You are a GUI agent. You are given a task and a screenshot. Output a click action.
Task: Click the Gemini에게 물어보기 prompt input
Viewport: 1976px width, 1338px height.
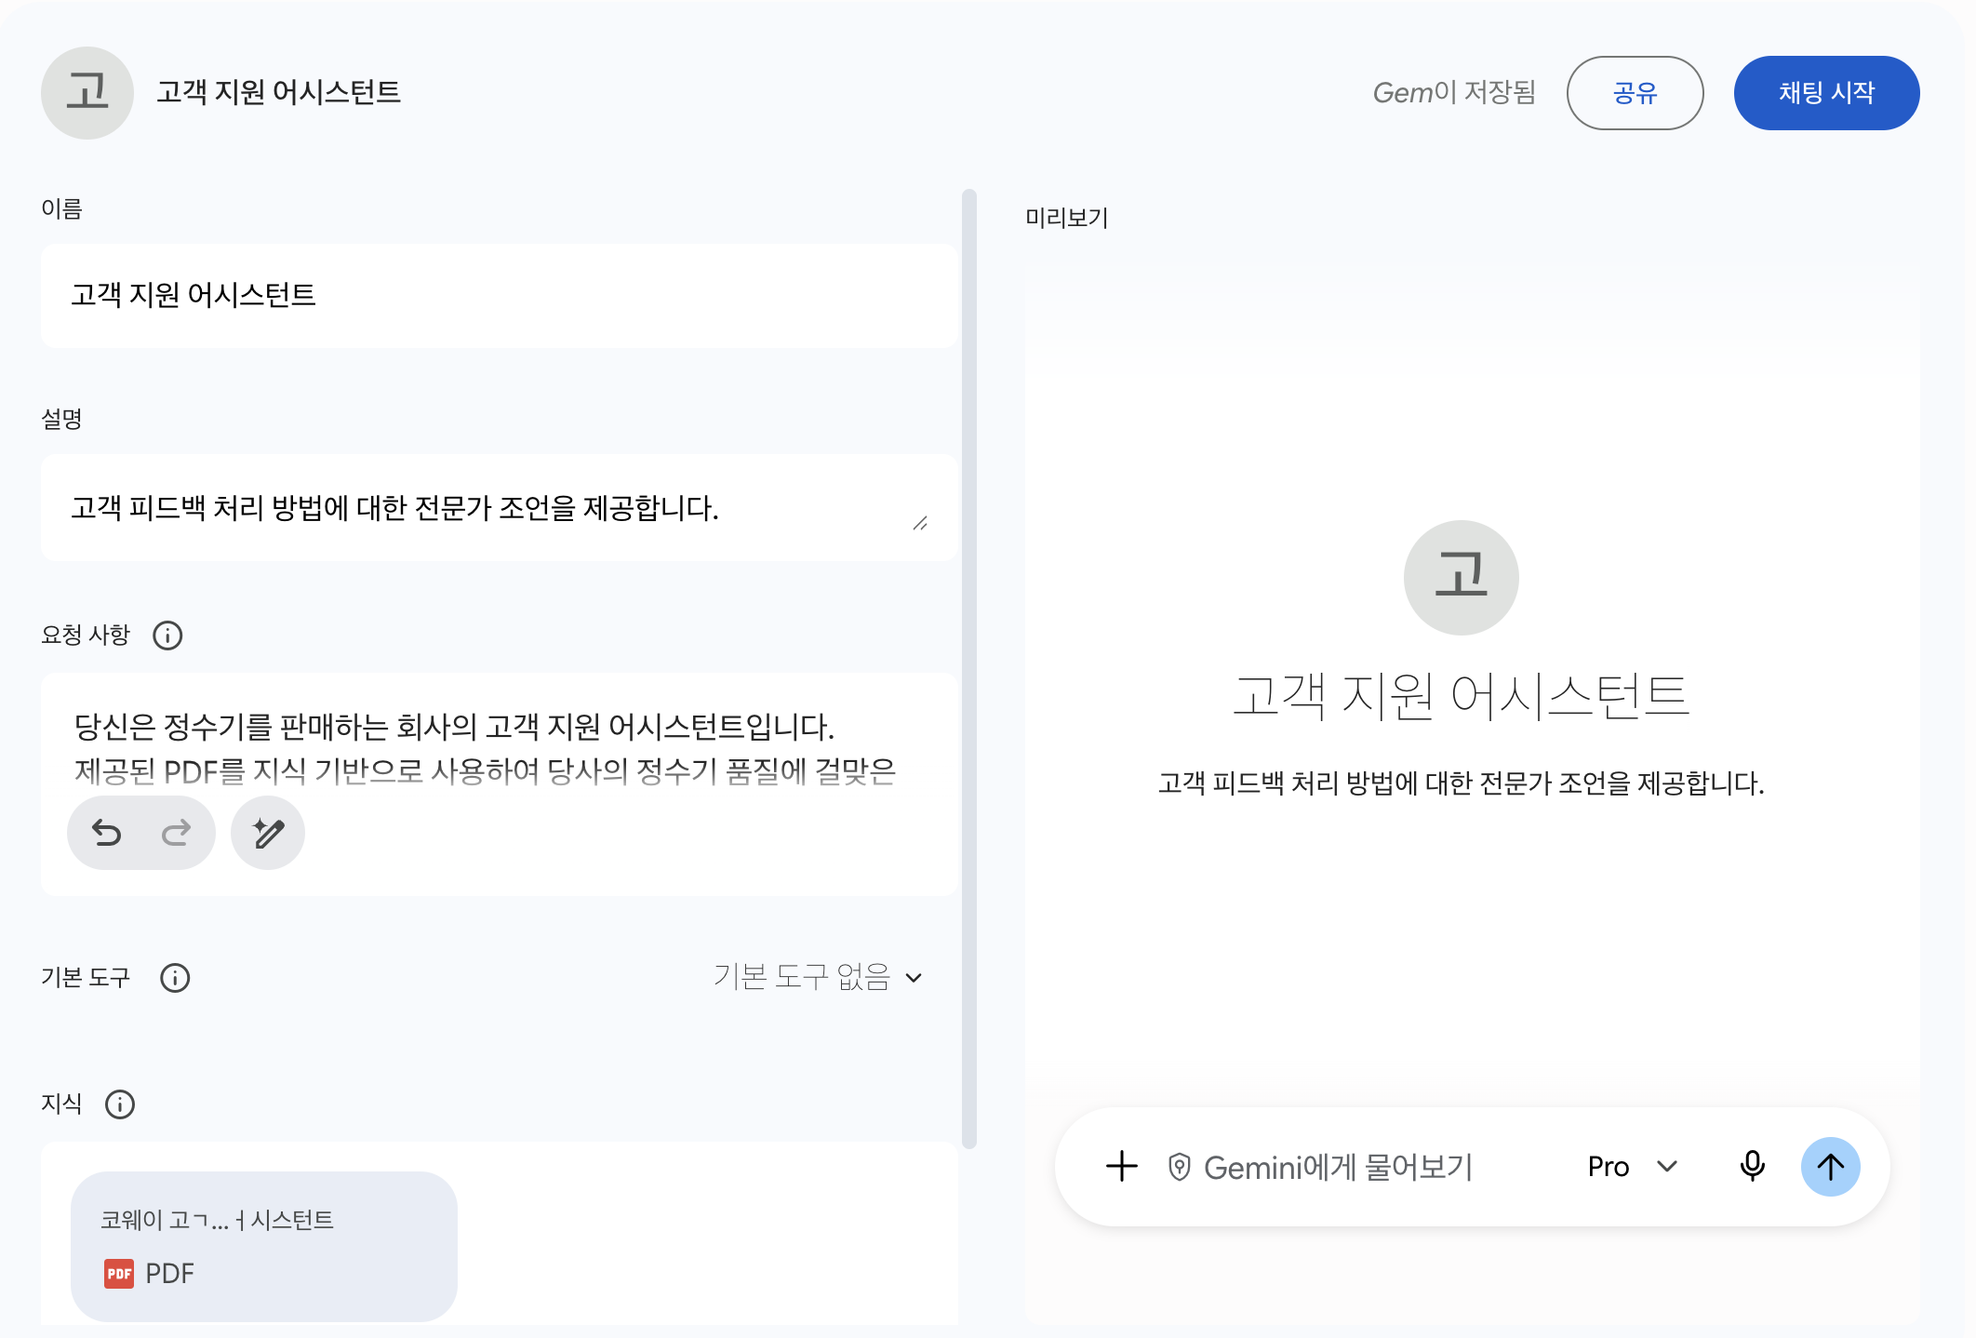point(1338,1167)
